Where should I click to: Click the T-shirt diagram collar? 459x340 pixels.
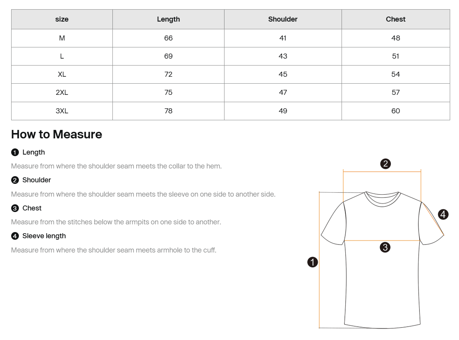pos(382,199)
